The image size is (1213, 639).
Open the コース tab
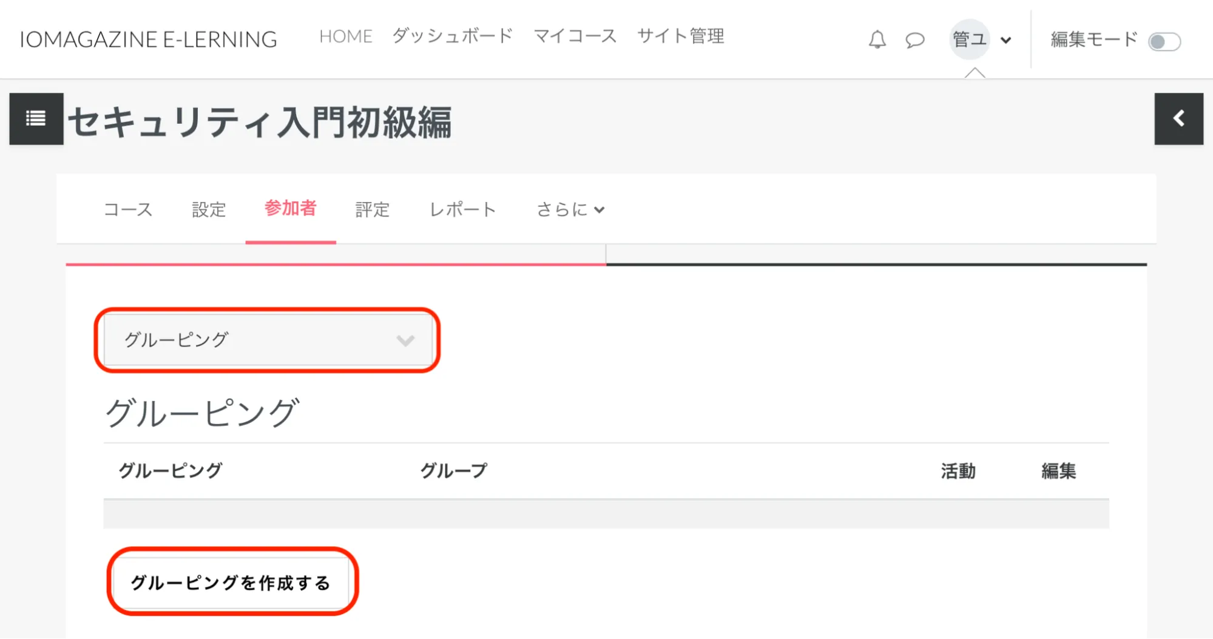(x=128, y=210)
